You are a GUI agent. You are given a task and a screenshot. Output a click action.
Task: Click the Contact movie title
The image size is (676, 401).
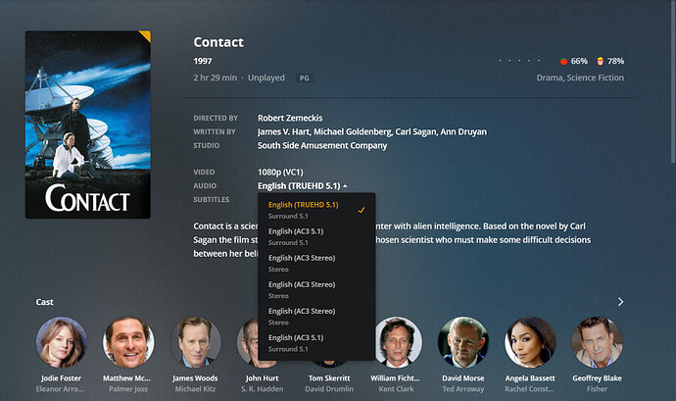(x=218, y=42)
